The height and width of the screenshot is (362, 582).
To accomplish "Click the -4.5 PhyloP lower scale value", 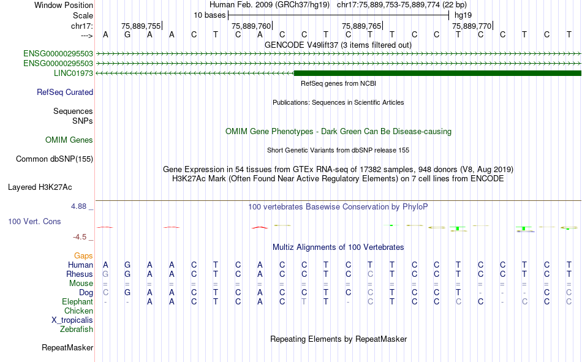I will click(x=80, y=237).
